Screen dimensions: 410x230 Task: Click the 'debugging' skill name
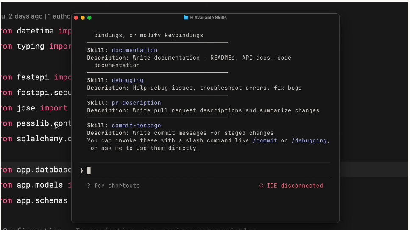click(127, 80)
